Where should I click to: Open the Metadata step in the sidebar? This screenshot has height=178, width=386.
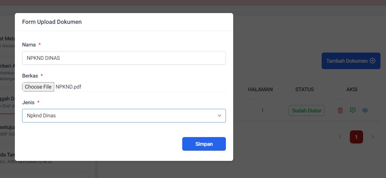pos(7,42)
